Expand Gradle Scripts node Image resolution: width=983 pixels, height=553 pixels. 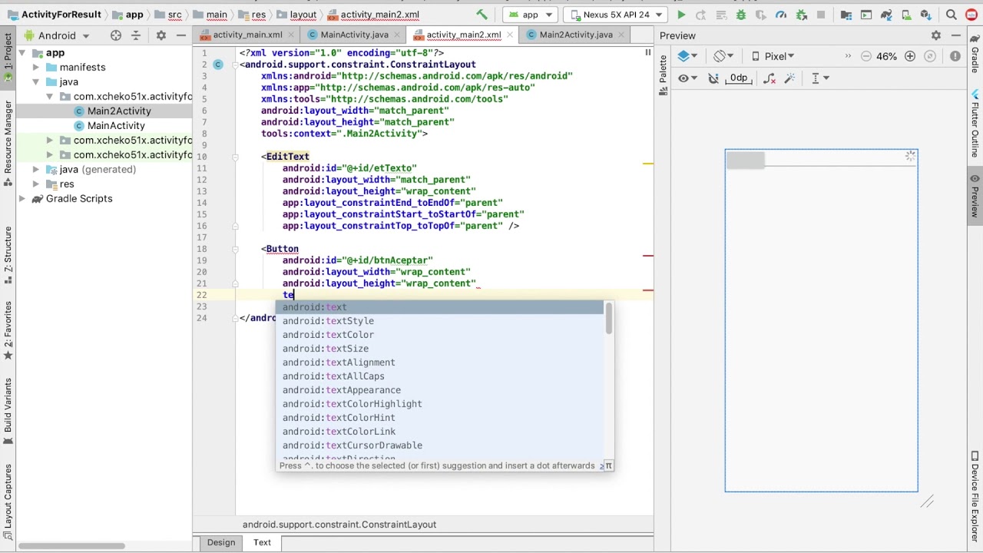(x=22, y=199)
